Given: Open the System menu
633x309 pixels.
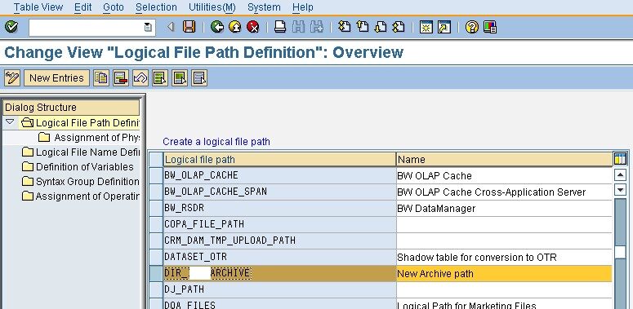Looking at the screenshot, I should point(264,7).
